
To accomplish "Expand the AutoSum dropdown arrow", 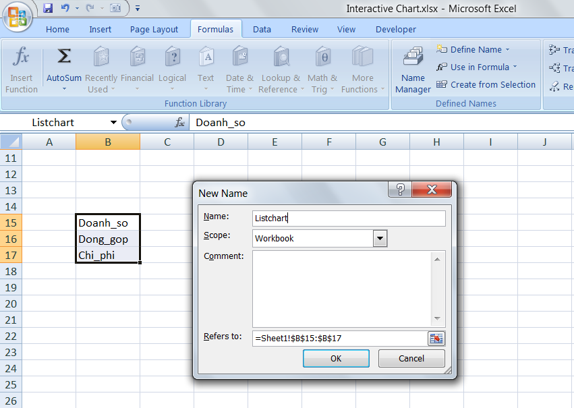I will tap(65, 89).
